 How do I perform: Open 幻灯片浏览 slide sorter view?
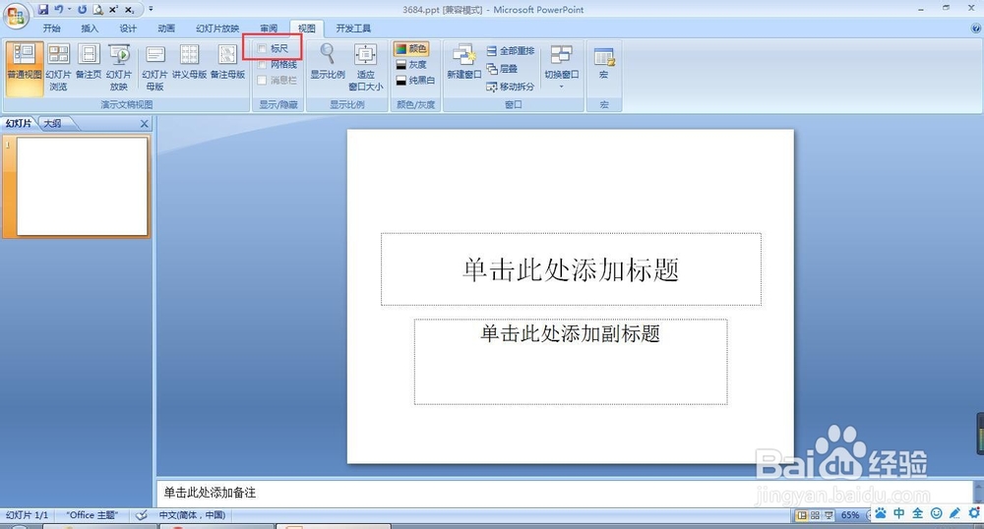tap(58, 68)
